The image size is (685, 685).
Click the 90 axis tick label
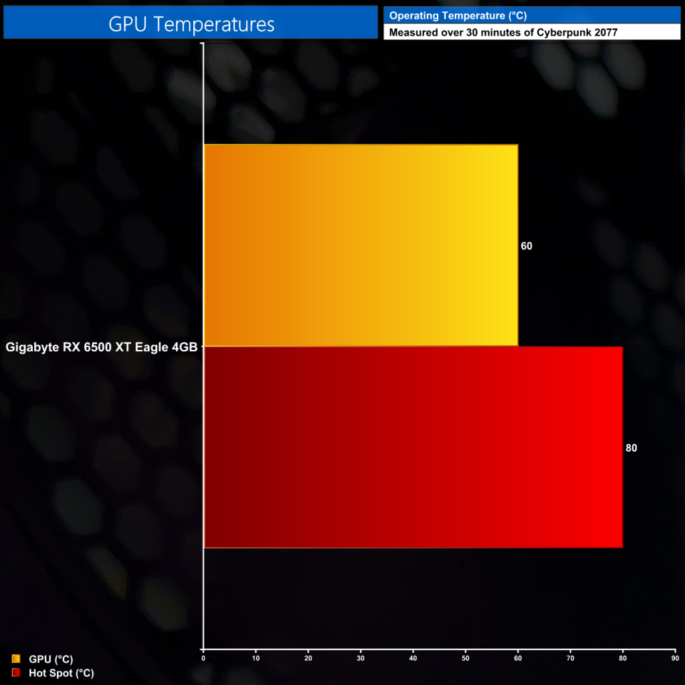(x=675, y=658)
